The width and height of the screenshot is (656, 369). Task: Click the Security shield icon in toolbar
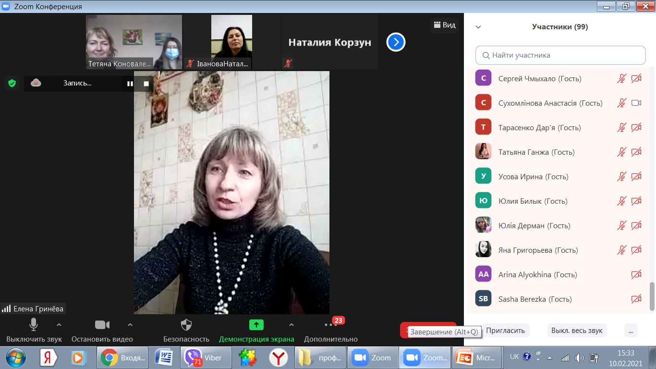pyautogui.click(x=186, y=325)
